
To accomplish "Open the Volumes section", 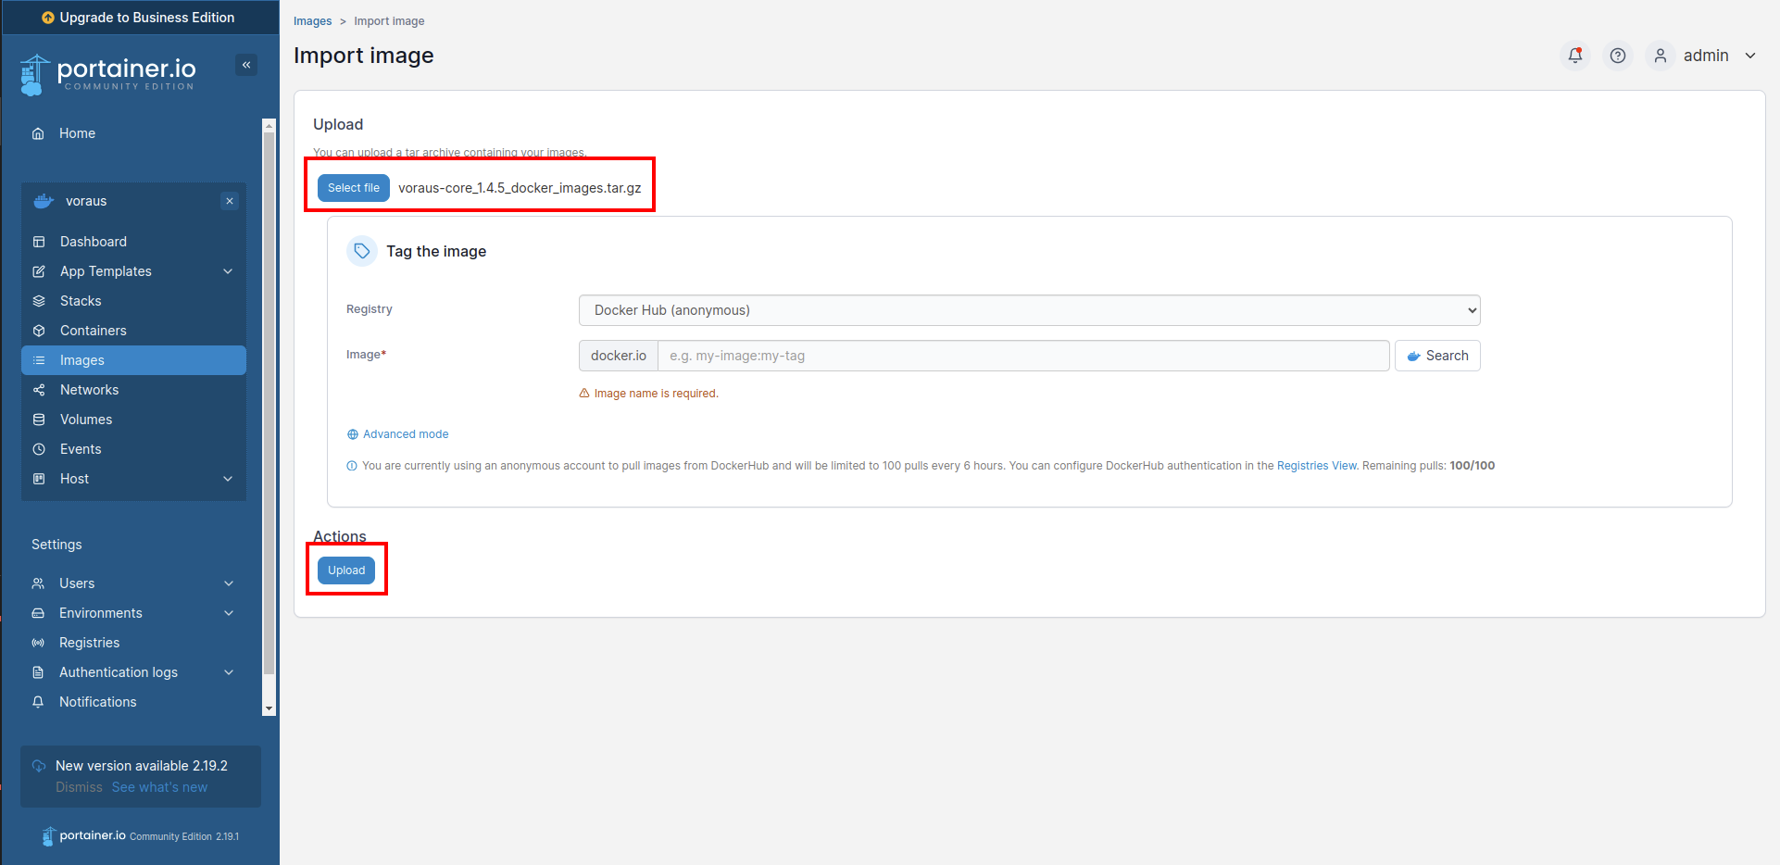I will tap(86, 419).
